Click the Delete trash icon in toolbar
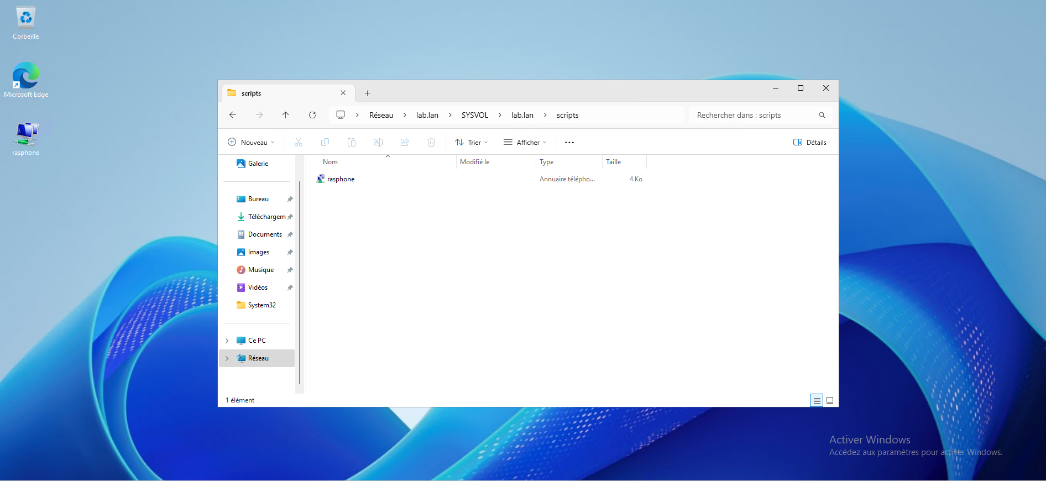 (431, 143)
